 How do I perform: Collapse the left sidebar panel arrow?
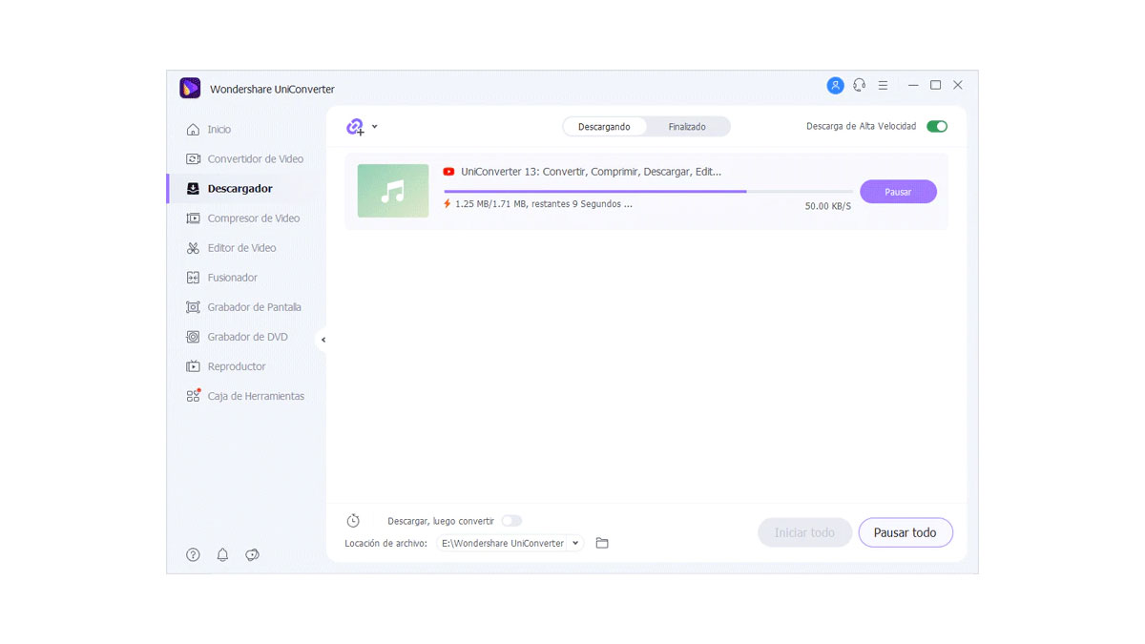323,340
